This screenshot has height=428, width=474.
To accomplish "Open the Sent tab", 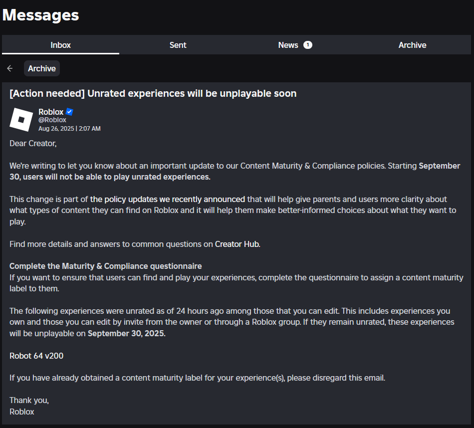I will 178,45.
